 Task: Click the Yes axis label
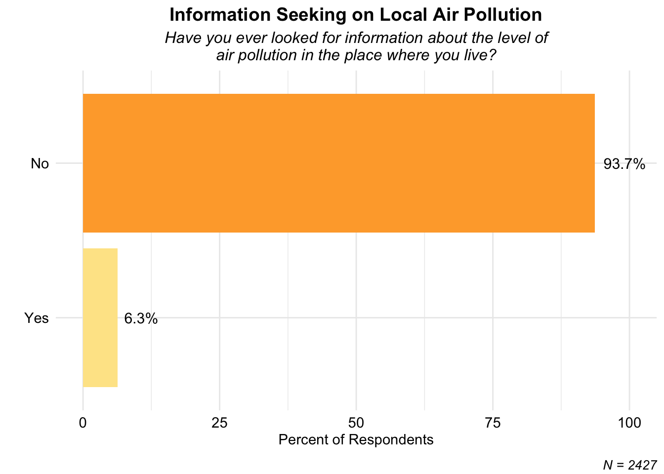(37, 318)
